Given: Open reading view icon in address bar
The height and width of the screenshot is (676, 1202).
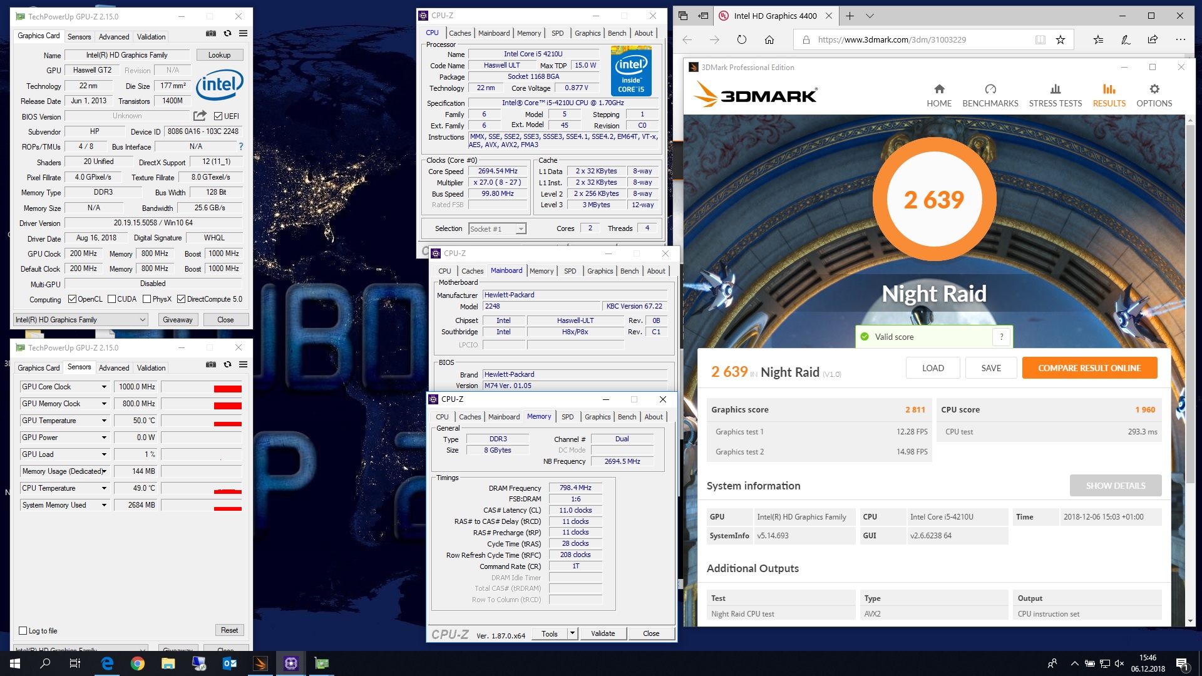Looking at the screenshot, I should coord(1040,39).
